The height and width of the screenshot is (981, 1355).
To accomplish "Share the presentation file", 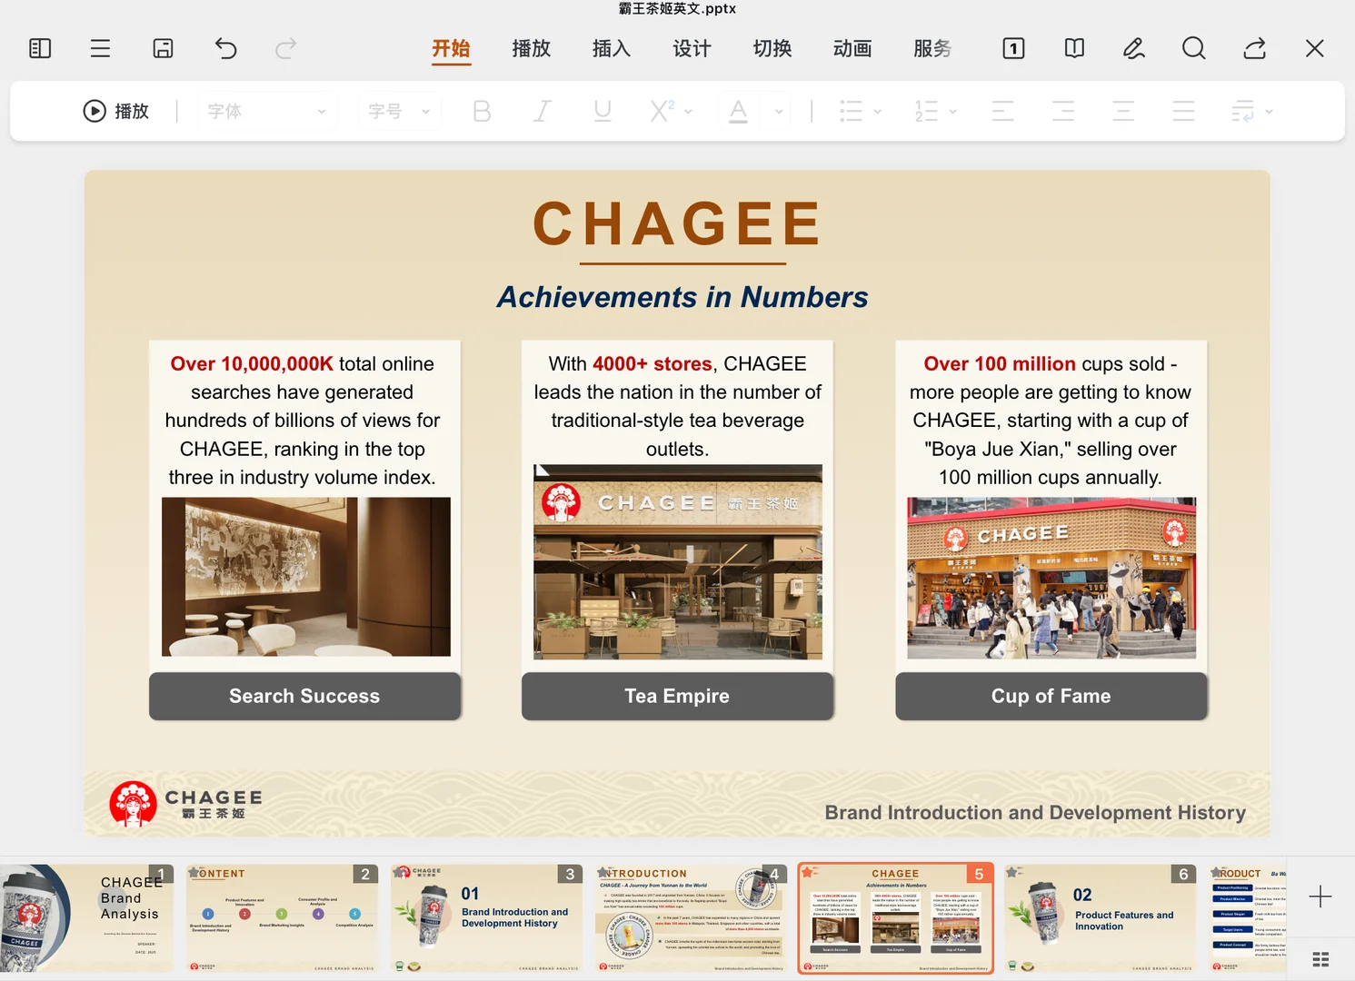I will point(1255,48).
